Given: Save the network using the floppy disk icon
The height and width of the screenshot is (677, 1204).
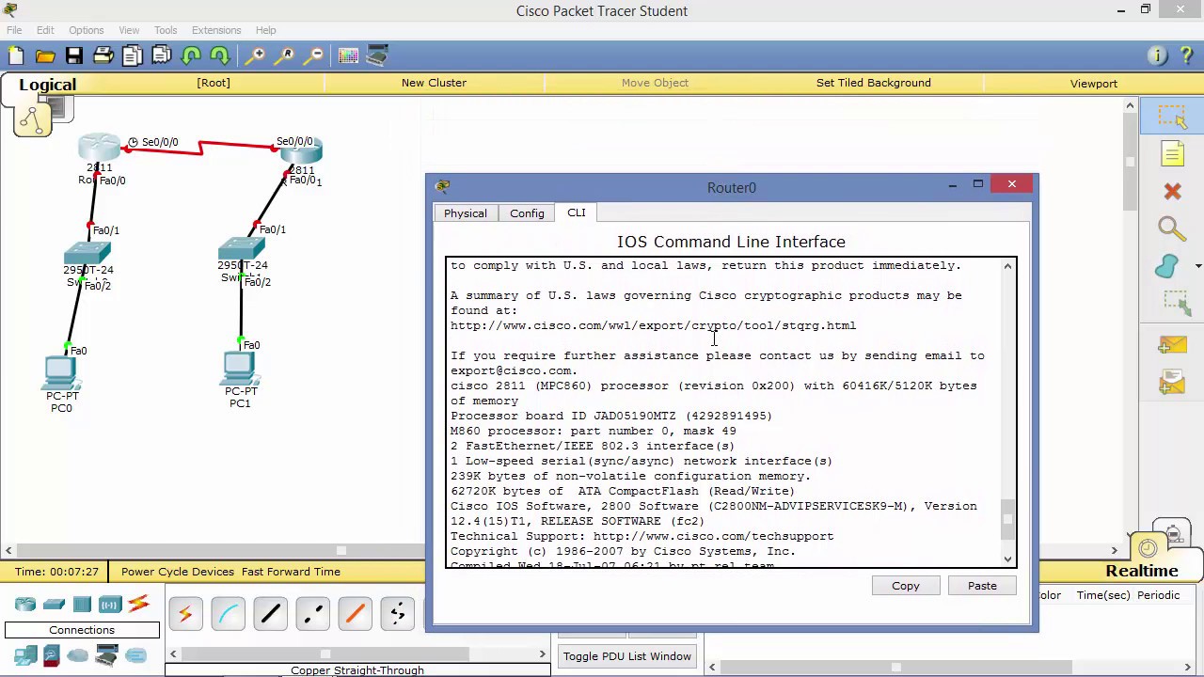Looking at the screenshot, I should click(x=73, y=55).
